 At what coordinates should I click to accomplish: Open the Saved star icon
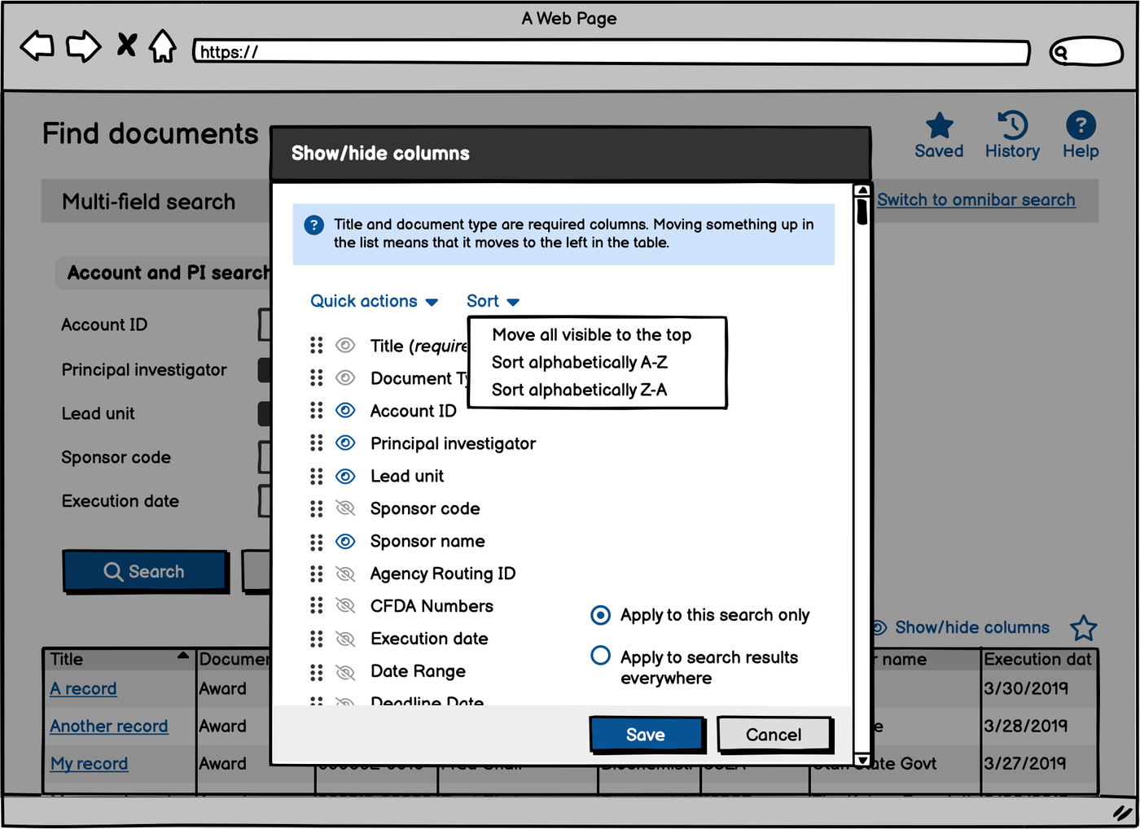coord(939,126)
